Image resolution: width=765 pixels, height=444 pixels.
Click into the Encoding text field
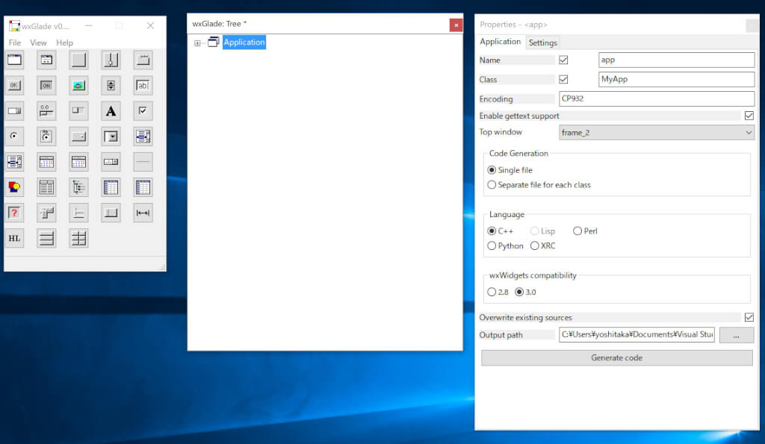coord(657,99)
